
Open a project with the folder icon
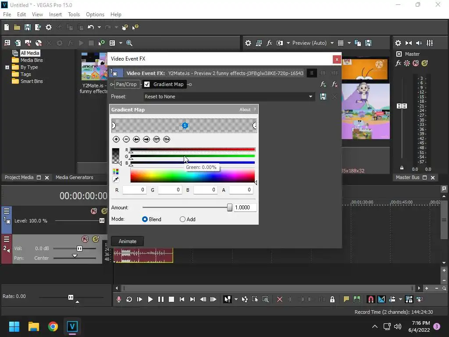pos(17,27)
